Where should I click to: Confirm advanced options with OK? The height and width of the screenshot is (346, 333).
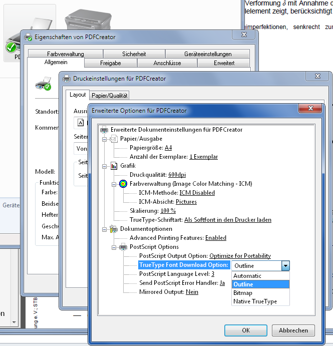(245, 330)
